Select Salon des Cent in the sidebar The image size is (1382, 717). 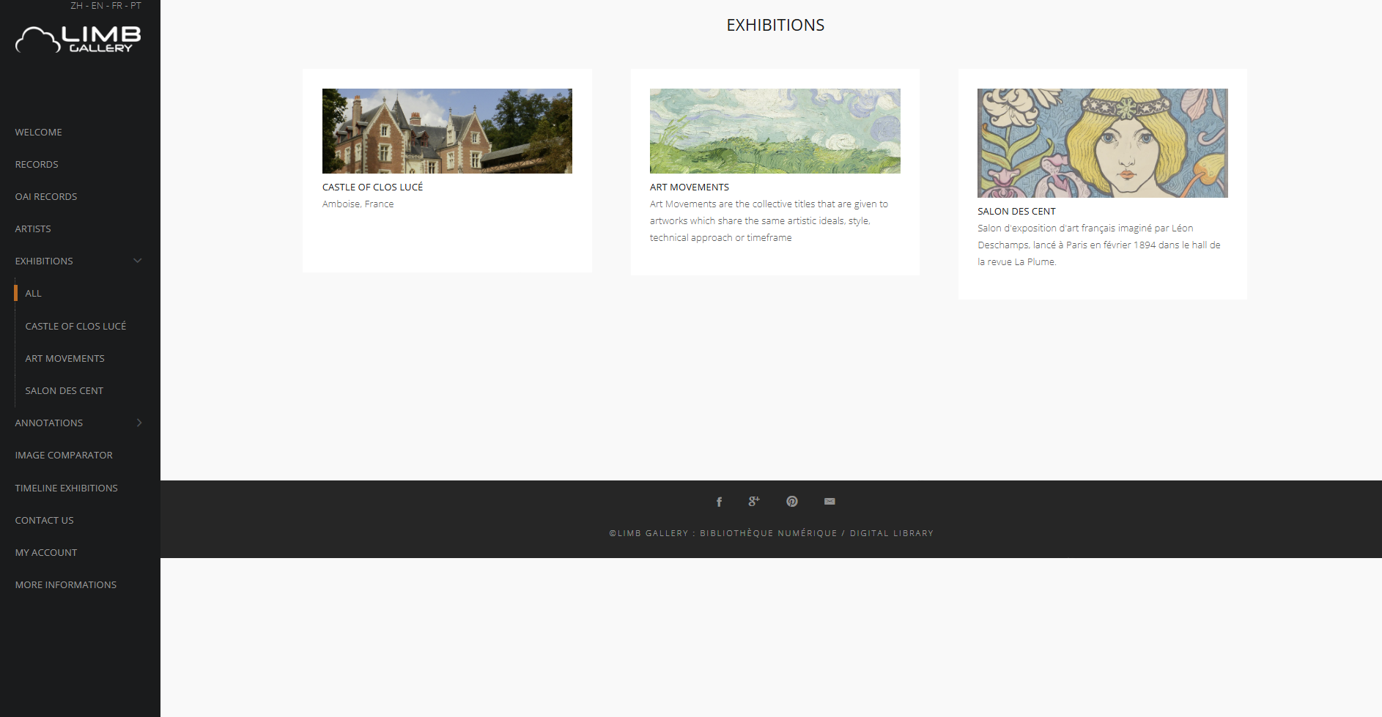pos(64,391)
